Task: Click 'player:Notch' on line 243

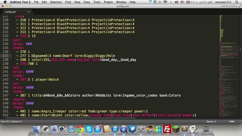Action: pyautogui.click(x=47, y=80)
